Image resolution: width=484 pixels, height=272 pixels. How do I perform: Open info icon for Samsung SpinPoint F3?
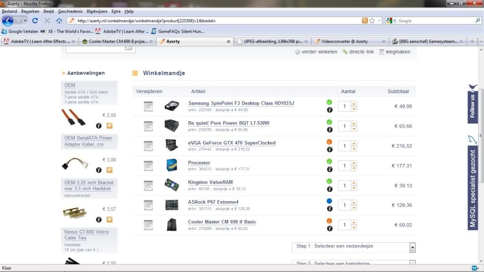(330, 110)
